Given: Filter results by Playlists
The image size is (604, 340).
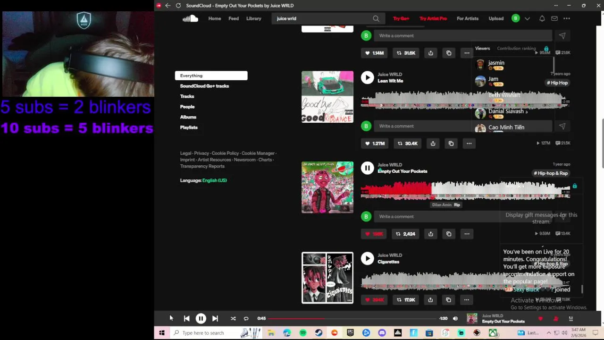Looking at the screenshot, I should coord(189,127).
